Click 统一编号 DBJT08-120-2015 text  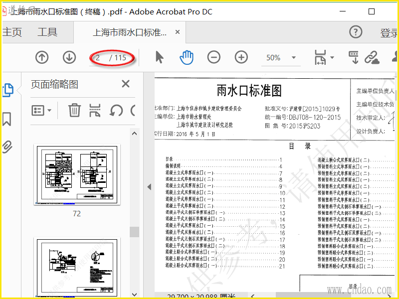303,117
